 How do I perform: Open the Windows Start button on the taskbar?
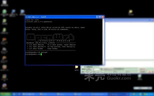pos(6,94)
